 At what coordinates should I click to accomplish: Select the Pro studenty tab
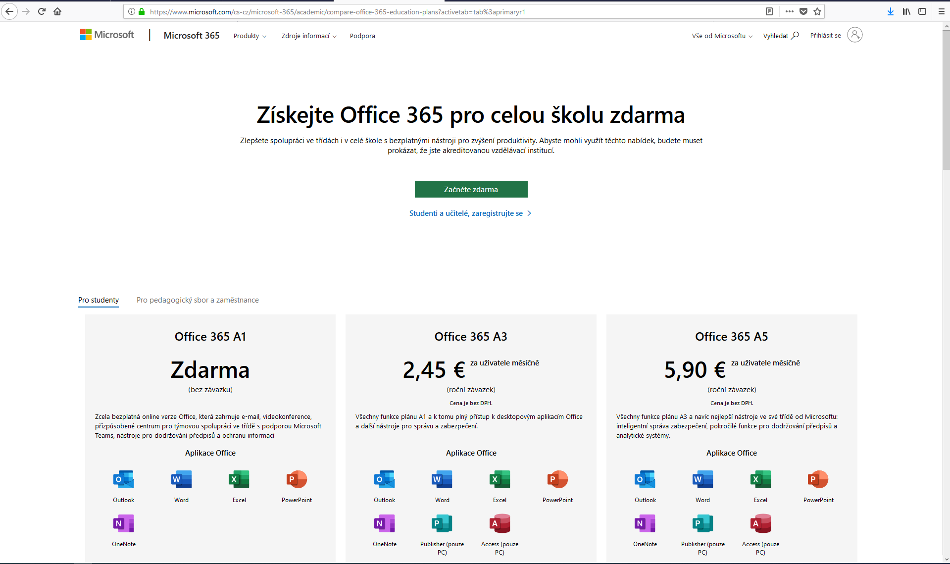pos(99,300)
